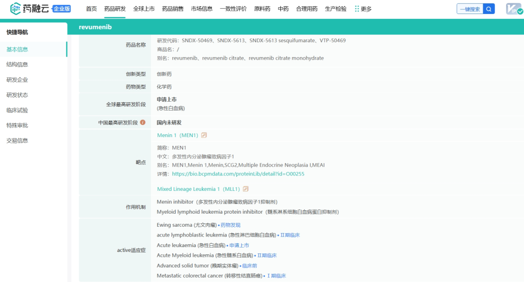Open the 首页 menu
Screen dimensions: 524x282
(x=91, y=9)
